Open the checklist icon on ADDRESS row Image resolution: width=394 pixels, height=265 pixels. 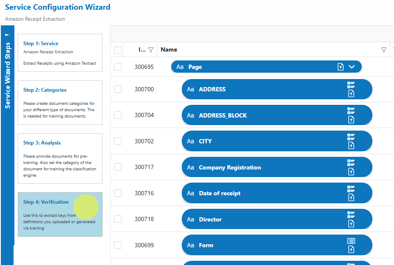tap(351, 85)
